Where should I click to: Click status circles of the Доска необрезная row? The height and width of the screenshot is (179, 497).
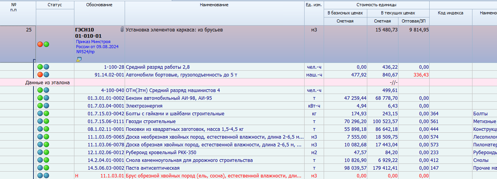pyautogui.click(x=43, y=137)
